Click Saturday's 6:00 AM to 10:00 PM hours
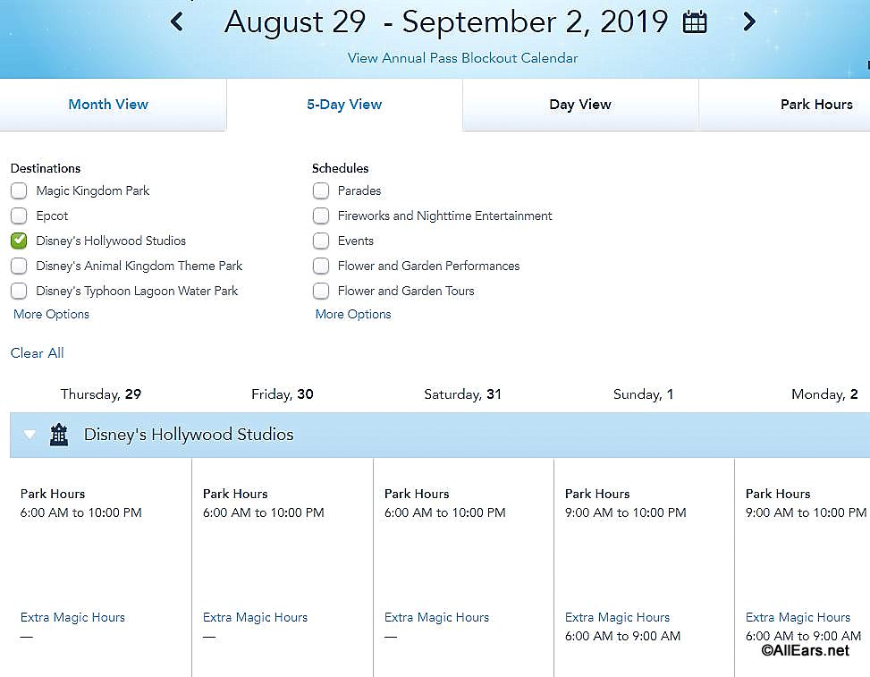Screen dimensions: 870x677 coord(445,512)
